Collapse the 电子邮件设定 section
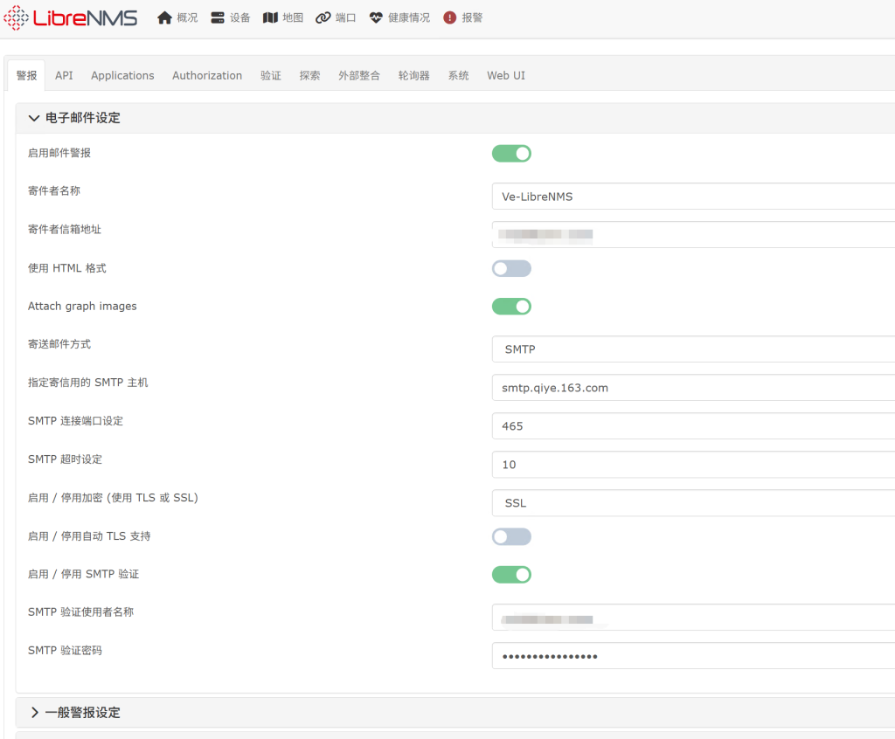895x739 pixels. pos(34,118)
